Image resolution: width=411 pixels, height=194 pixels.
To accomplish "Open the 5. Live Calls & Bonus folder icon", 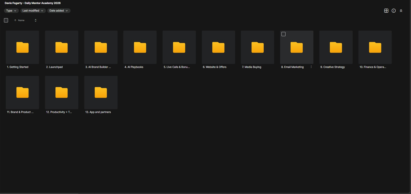I will coord(179,47).
